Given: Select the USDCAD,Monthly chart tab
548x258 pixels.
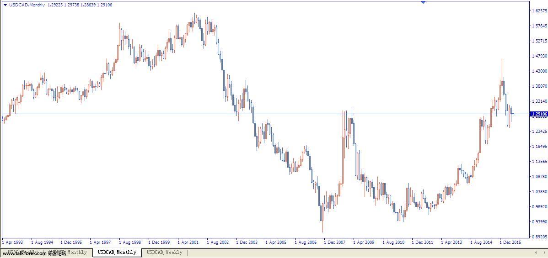Looking at the screenshot, I should click(x=117, y=252).
